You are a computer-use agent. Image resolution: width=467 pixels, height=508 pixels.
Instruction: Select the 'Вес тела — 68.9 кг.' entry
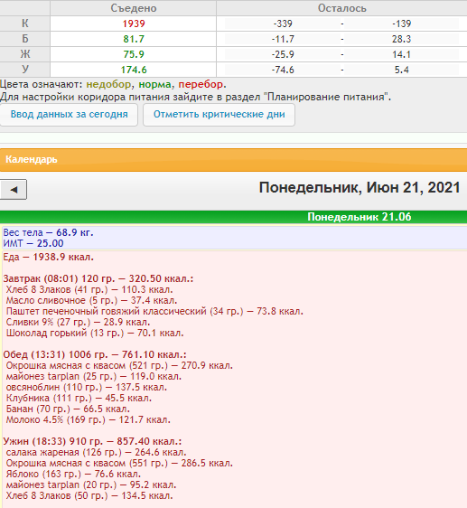coord(48,232)
